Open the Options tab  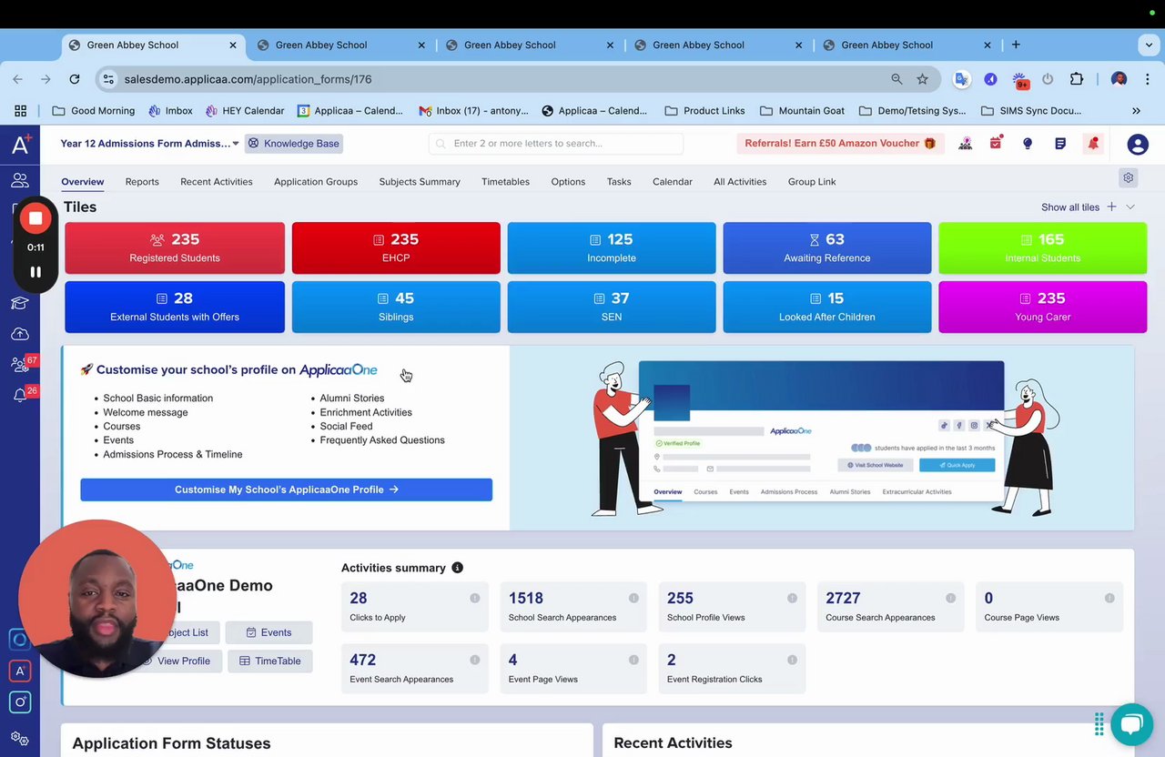tap(568, 181)
